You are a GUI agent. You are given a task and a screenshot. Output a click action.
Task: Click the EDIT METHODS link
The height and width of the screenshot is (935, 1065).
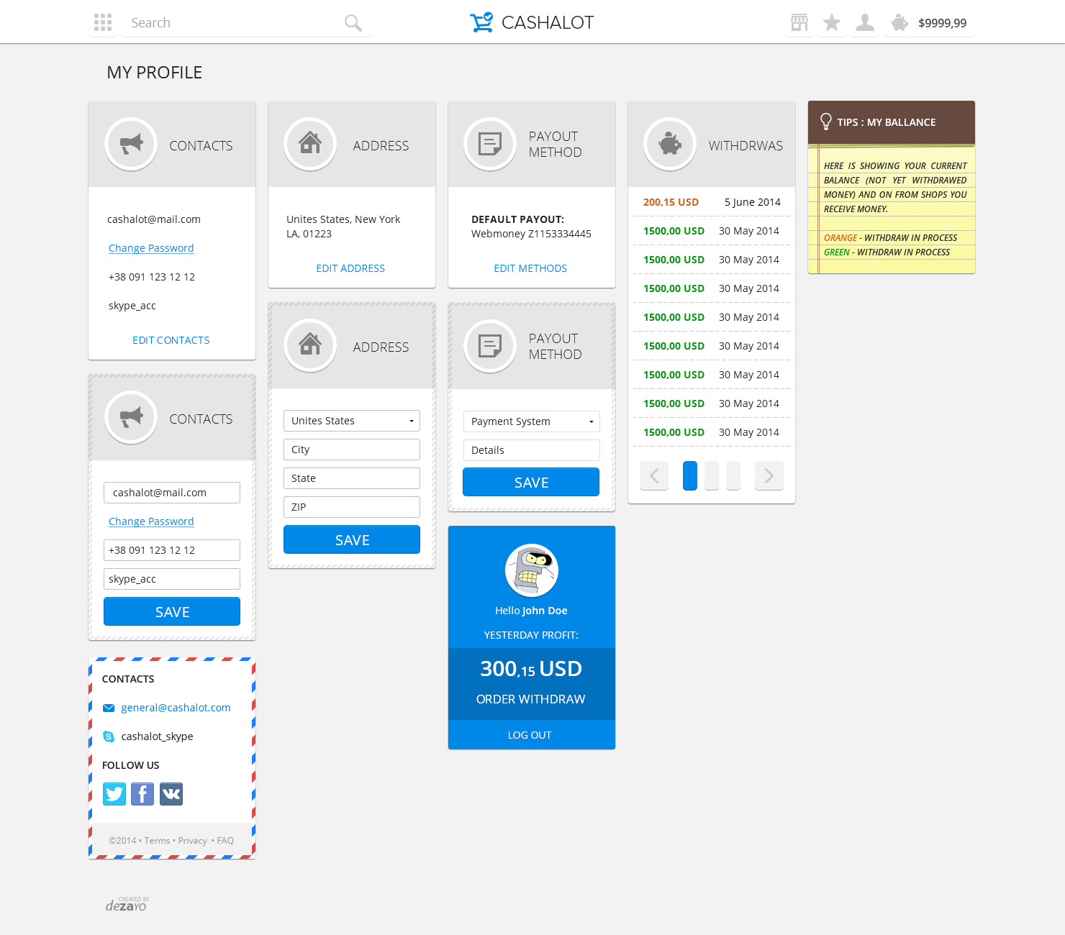[x=530, y=268]
